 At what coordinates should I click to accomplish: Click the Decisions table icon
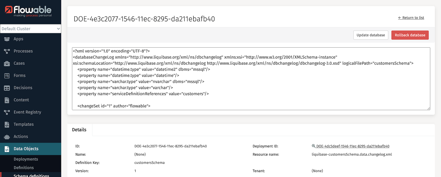click(x=7, y=88)
